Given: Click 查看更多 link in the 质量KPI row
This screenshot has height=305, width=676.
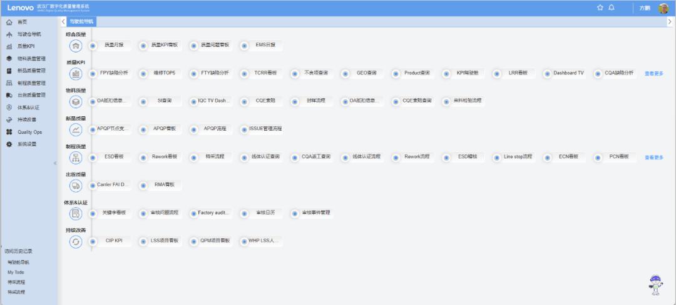Looking at the screenshot, I should 654,74.
